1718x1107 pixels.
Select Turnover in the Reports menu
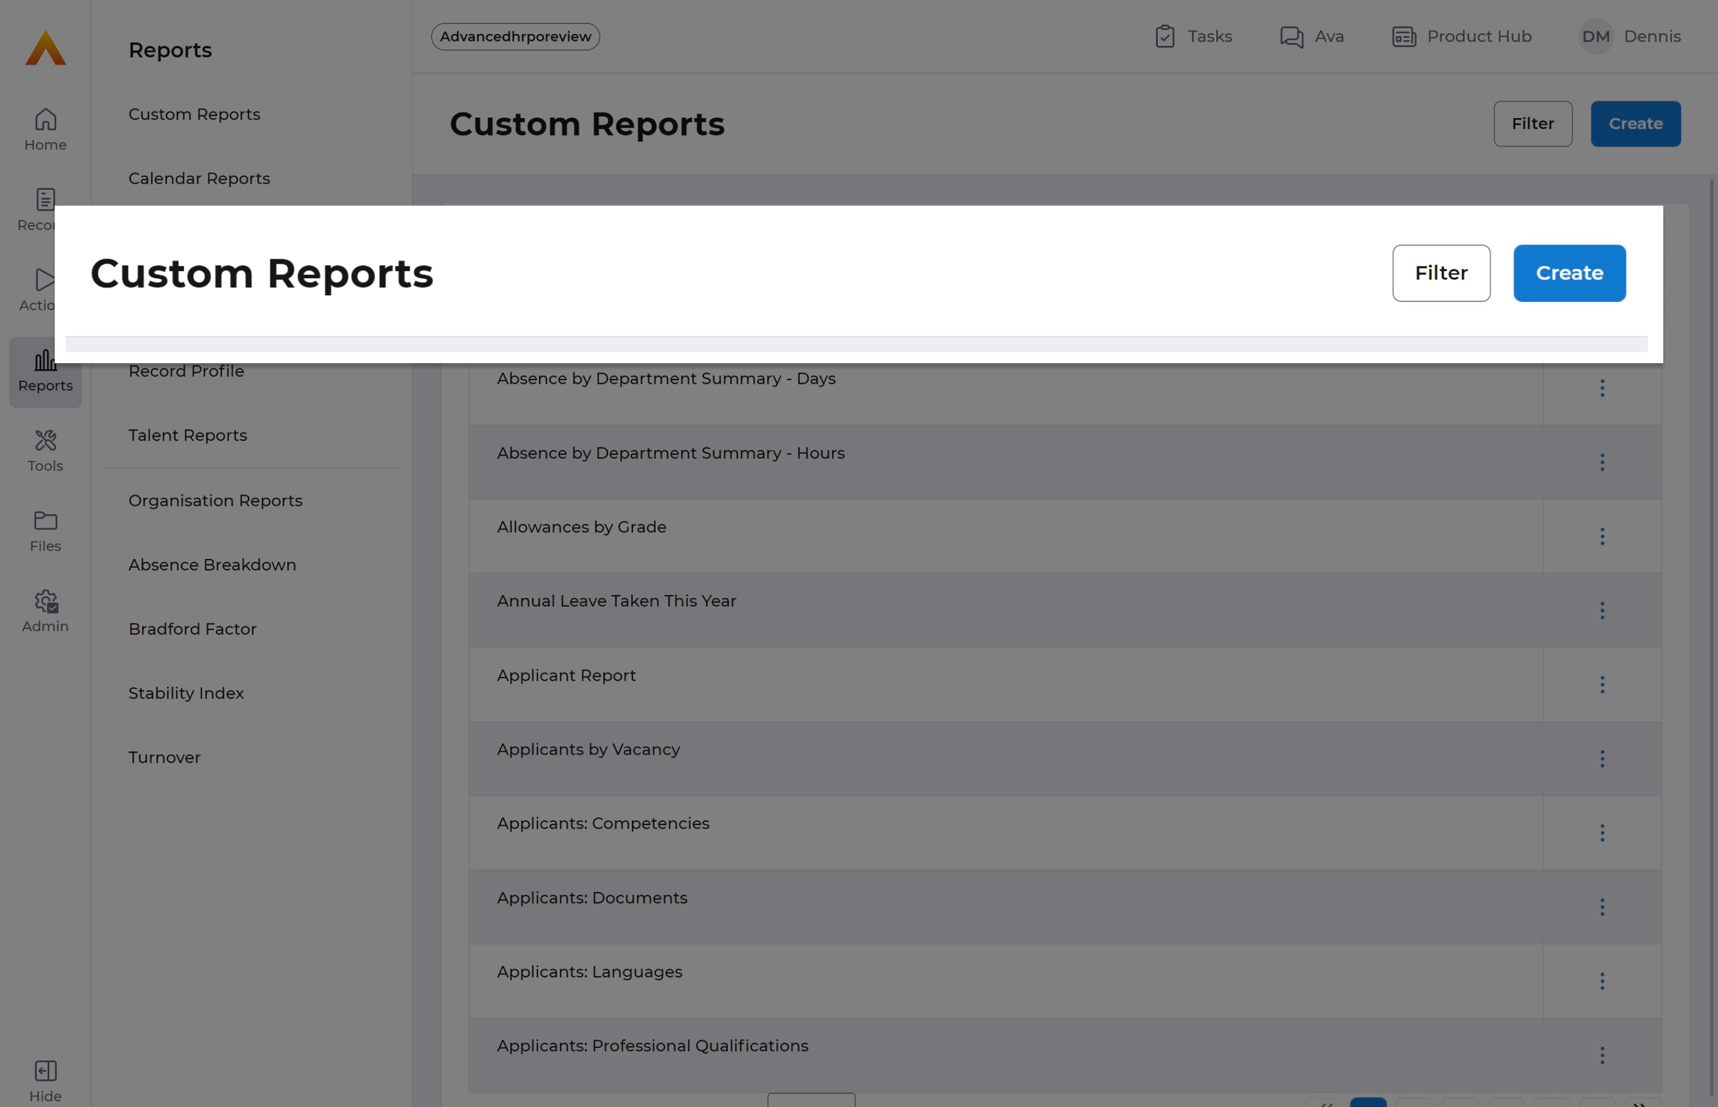coord(164,758)
